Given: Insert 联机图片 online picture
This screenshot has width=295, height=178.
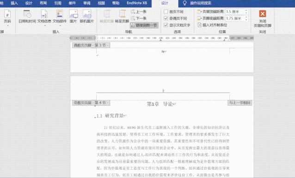Looking at the screenshot, I should [x=87, y=16].
